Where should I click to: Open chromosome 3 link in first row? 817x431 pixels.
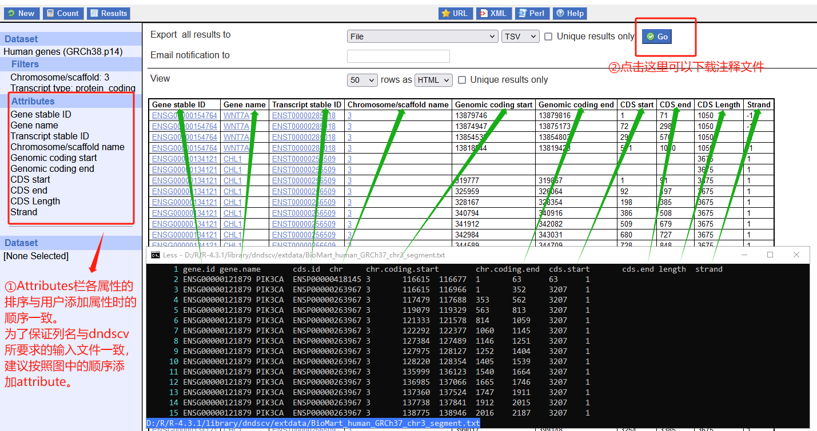349,115
